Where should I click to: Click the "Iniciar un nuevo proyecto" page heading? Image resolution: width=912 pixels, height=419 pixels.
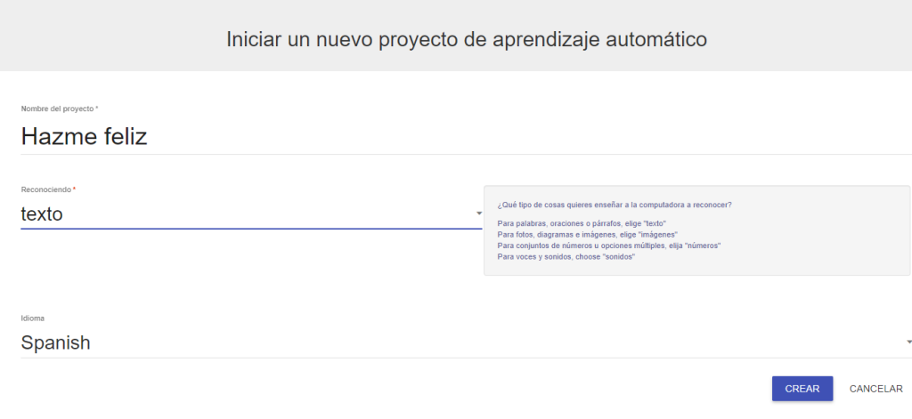(467, 39)
